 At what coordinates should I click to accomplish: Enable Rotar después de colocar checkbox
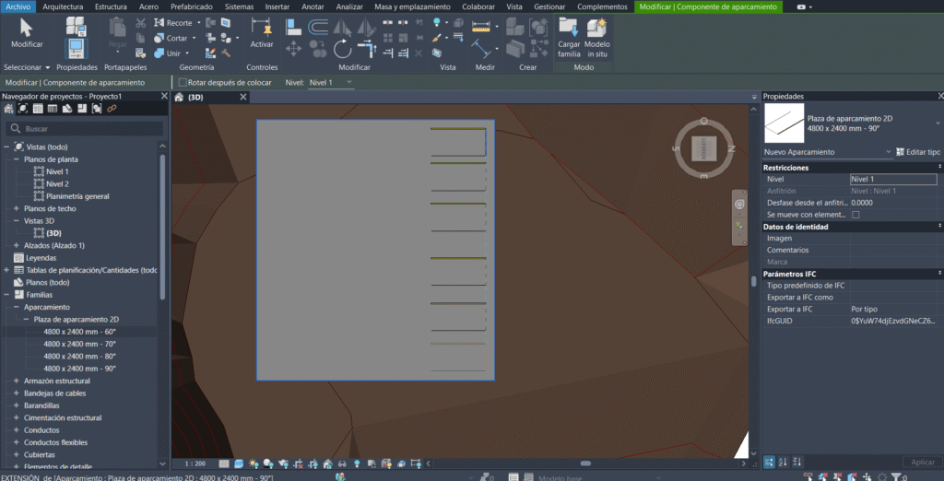[183, 83]
